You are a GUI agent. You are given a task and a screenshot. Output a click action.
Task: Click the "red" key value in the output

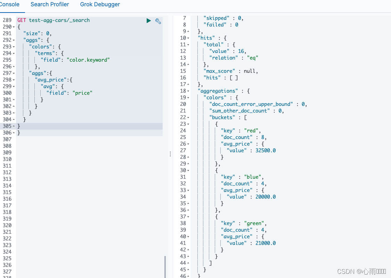point(251,131)
